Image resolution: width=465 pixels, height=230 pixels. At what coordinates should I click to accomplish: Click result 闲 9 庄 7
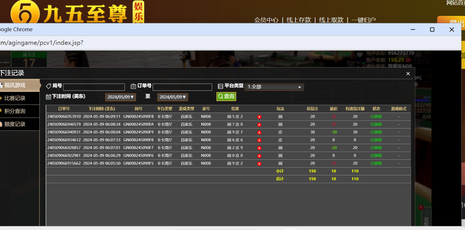pyautogui.click(x=235, y=132)
